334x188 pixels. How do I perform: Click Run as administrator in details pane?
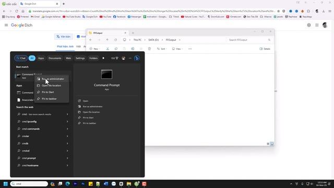click(92, 107)
